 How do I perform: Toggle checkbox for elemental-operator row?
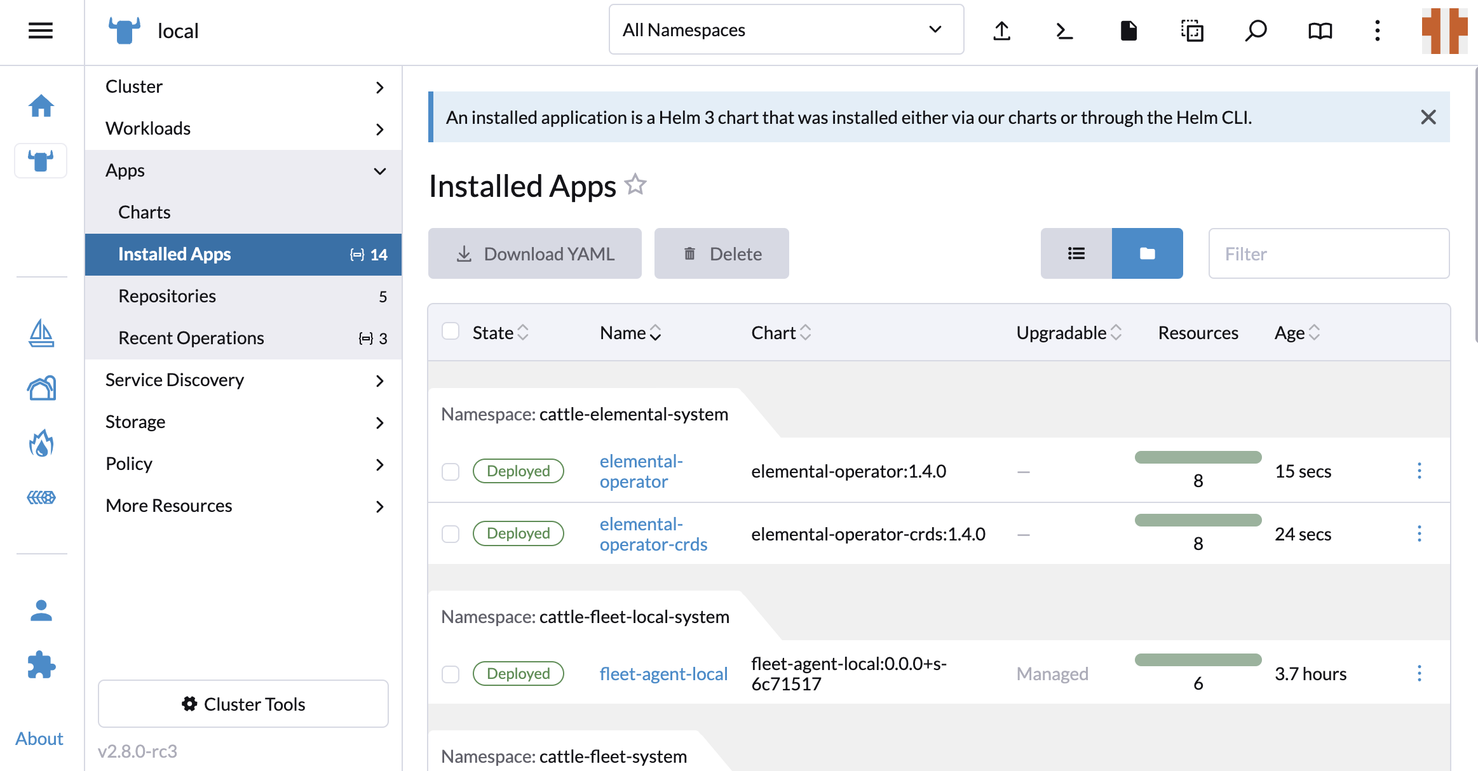[x=450, y=471]
